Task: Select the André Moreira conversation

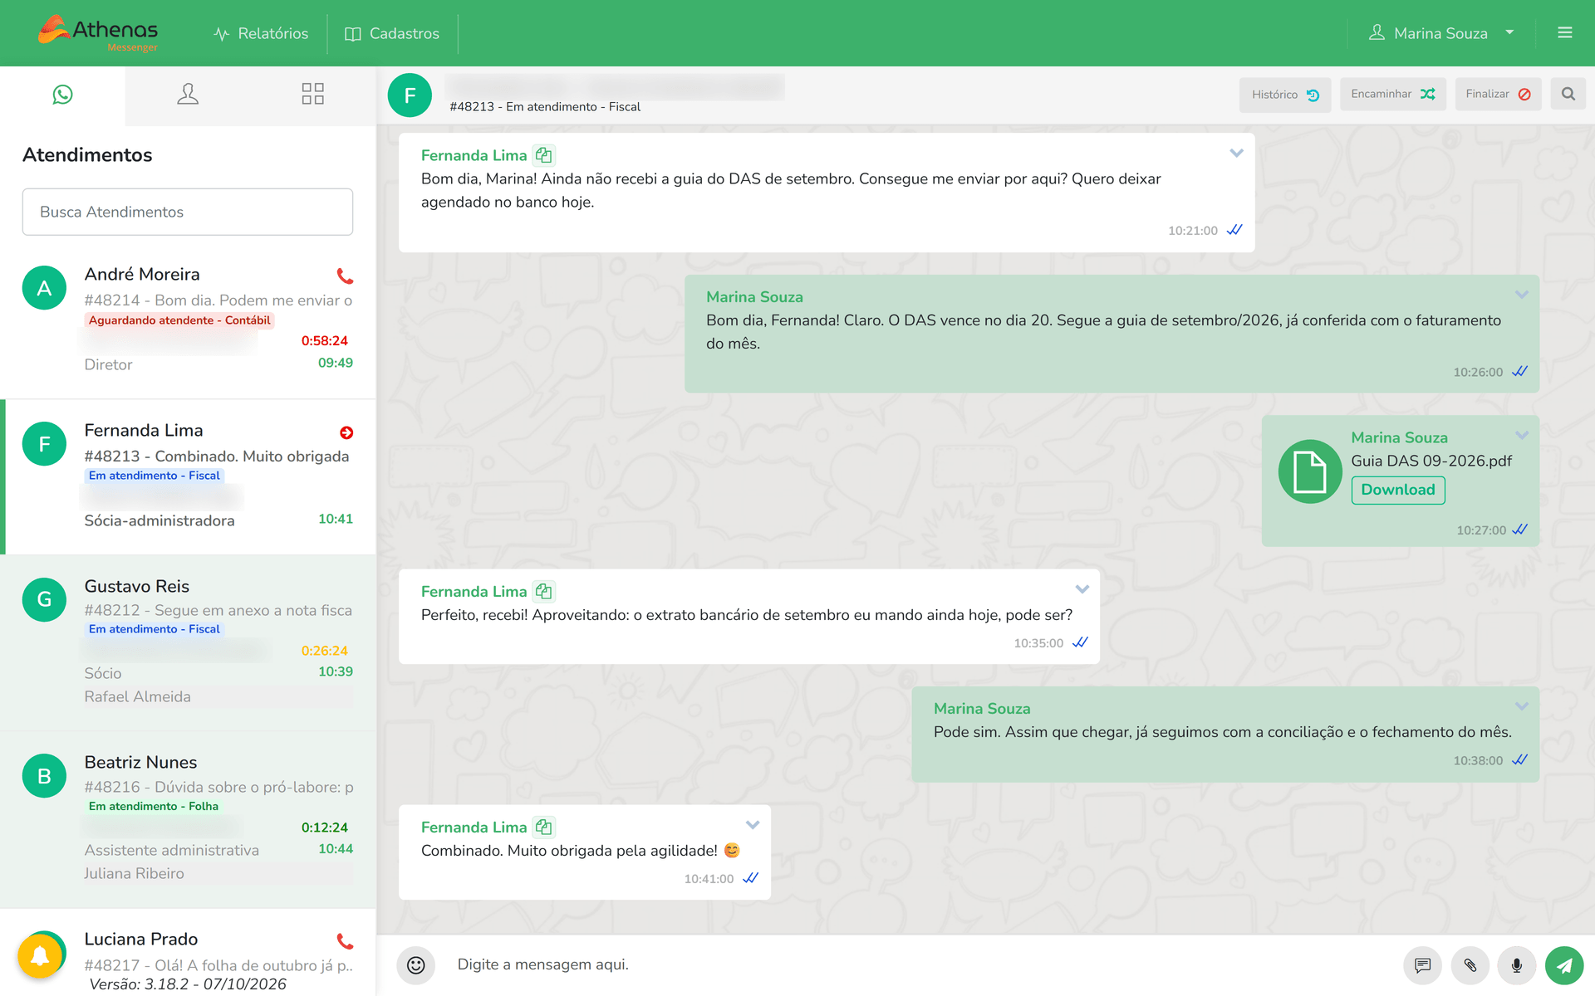Action: pyautogui.click(x=188, y=320)
